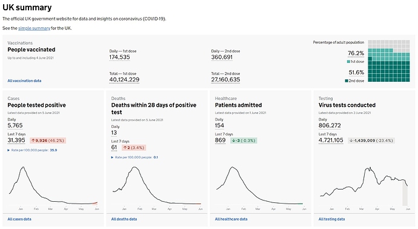Click last 7 days admissions 869
Viewport: 418px width, 229px height.
220,140
